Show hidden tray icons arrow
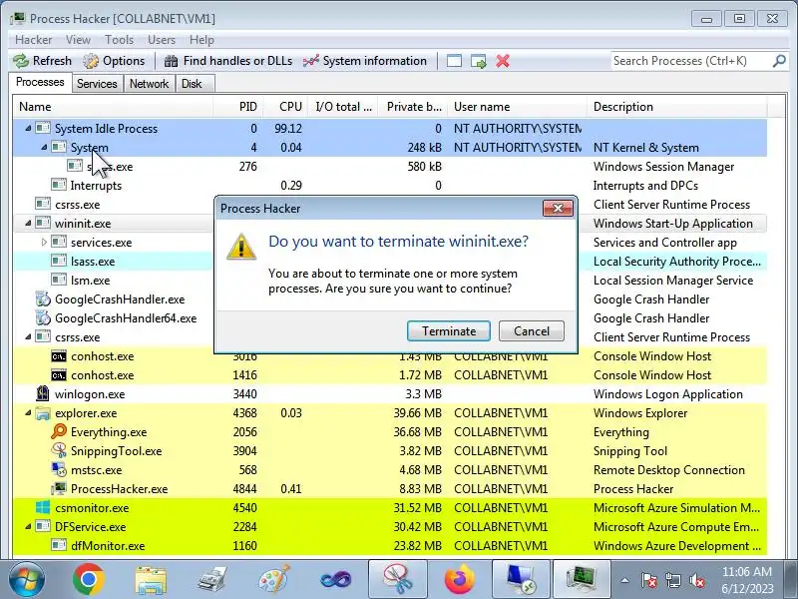This screenshot has width=798, height=599. click(x=624, y=580)
